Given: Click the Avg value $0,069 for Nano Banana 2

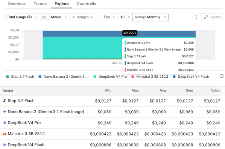Looking at the screenshot, I should 159,112.
